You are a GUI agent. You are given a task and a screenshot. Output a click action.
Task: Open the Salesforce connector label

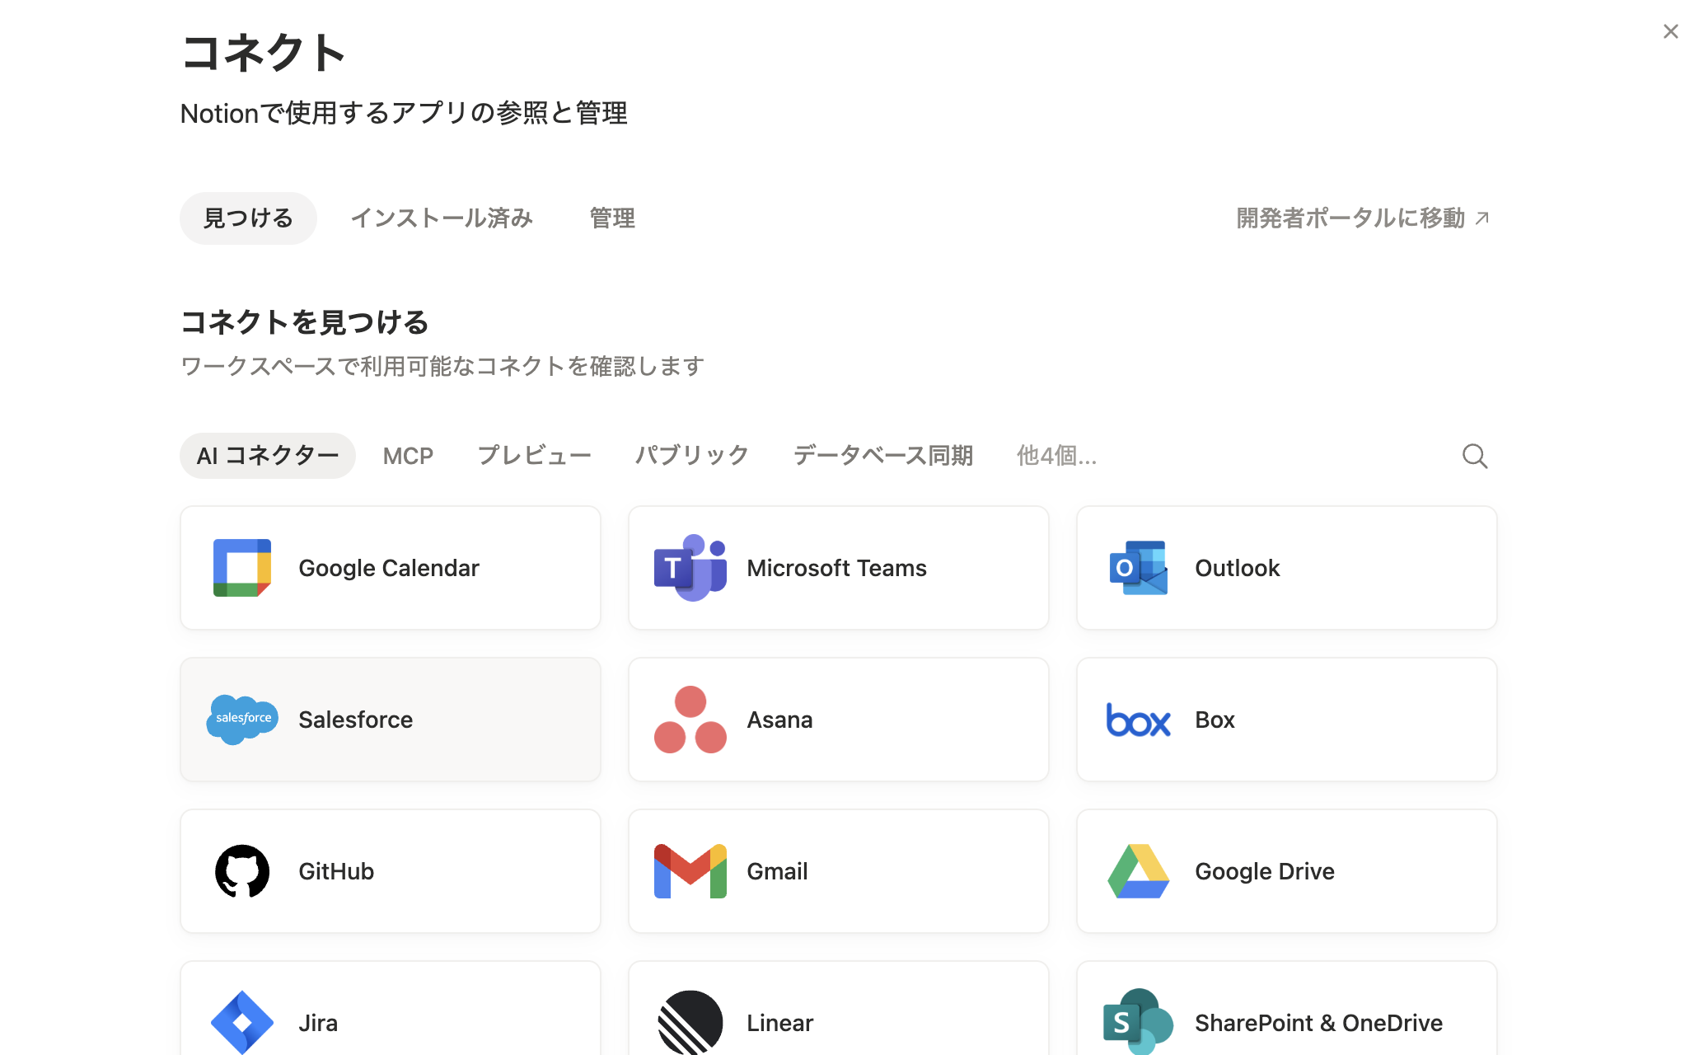coord(356,720)
